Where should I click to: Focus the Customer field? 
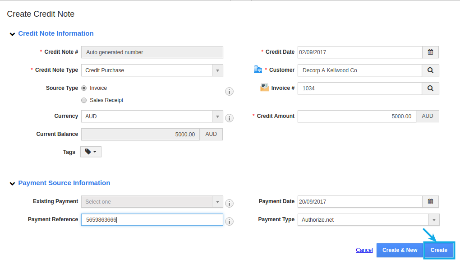(x=360, y=70)
